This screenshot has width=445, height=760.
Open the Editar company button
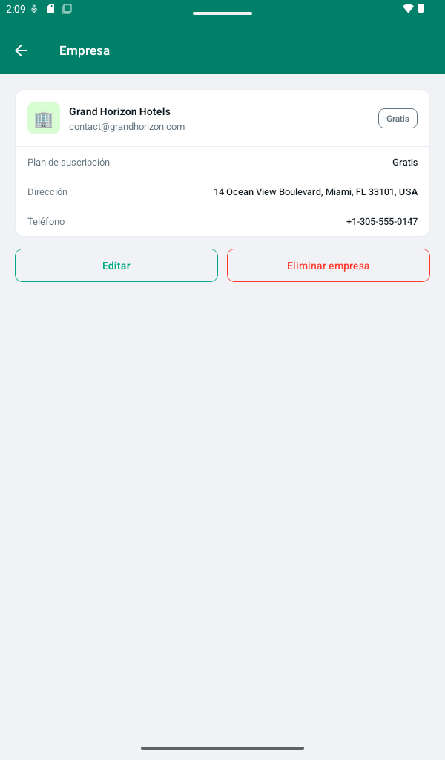116,265
